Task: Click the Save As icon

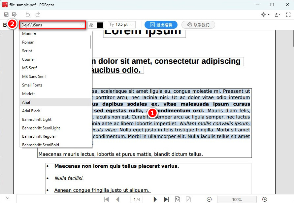Action: (x=14, y=15)
